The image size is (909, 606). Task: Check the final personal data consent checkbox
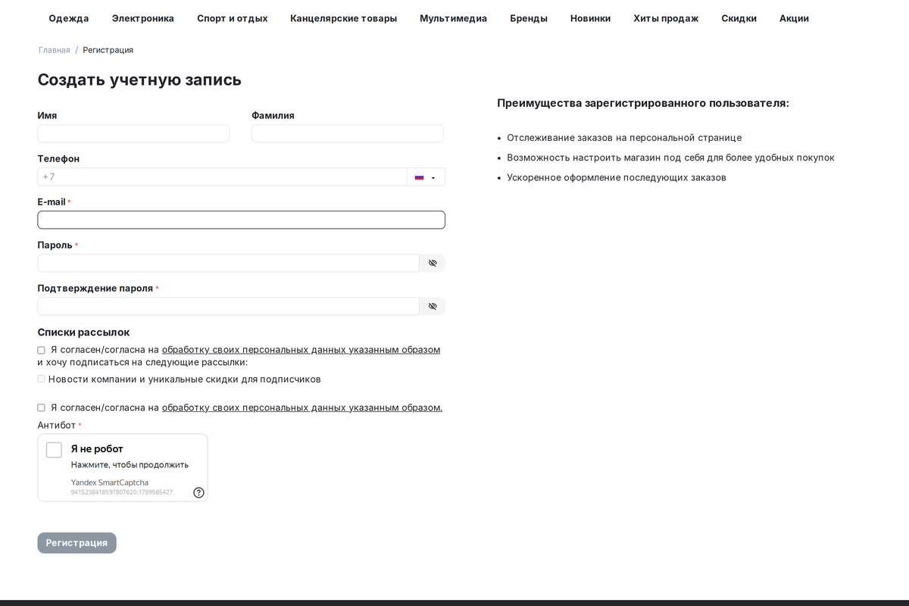point(41,408)
